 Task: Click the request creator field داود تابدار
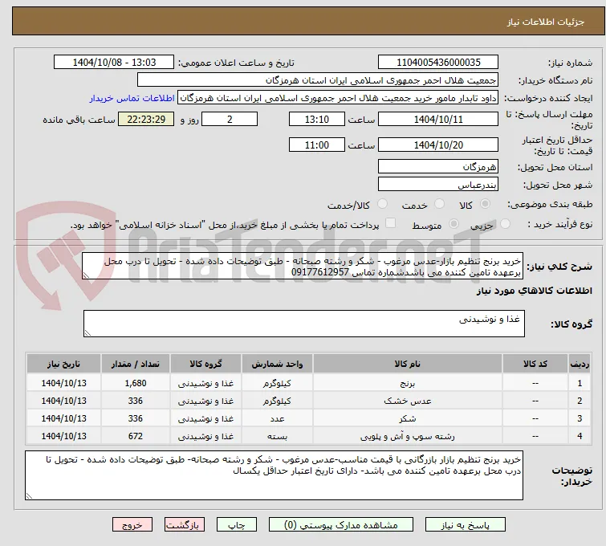[x=338, y=98]
